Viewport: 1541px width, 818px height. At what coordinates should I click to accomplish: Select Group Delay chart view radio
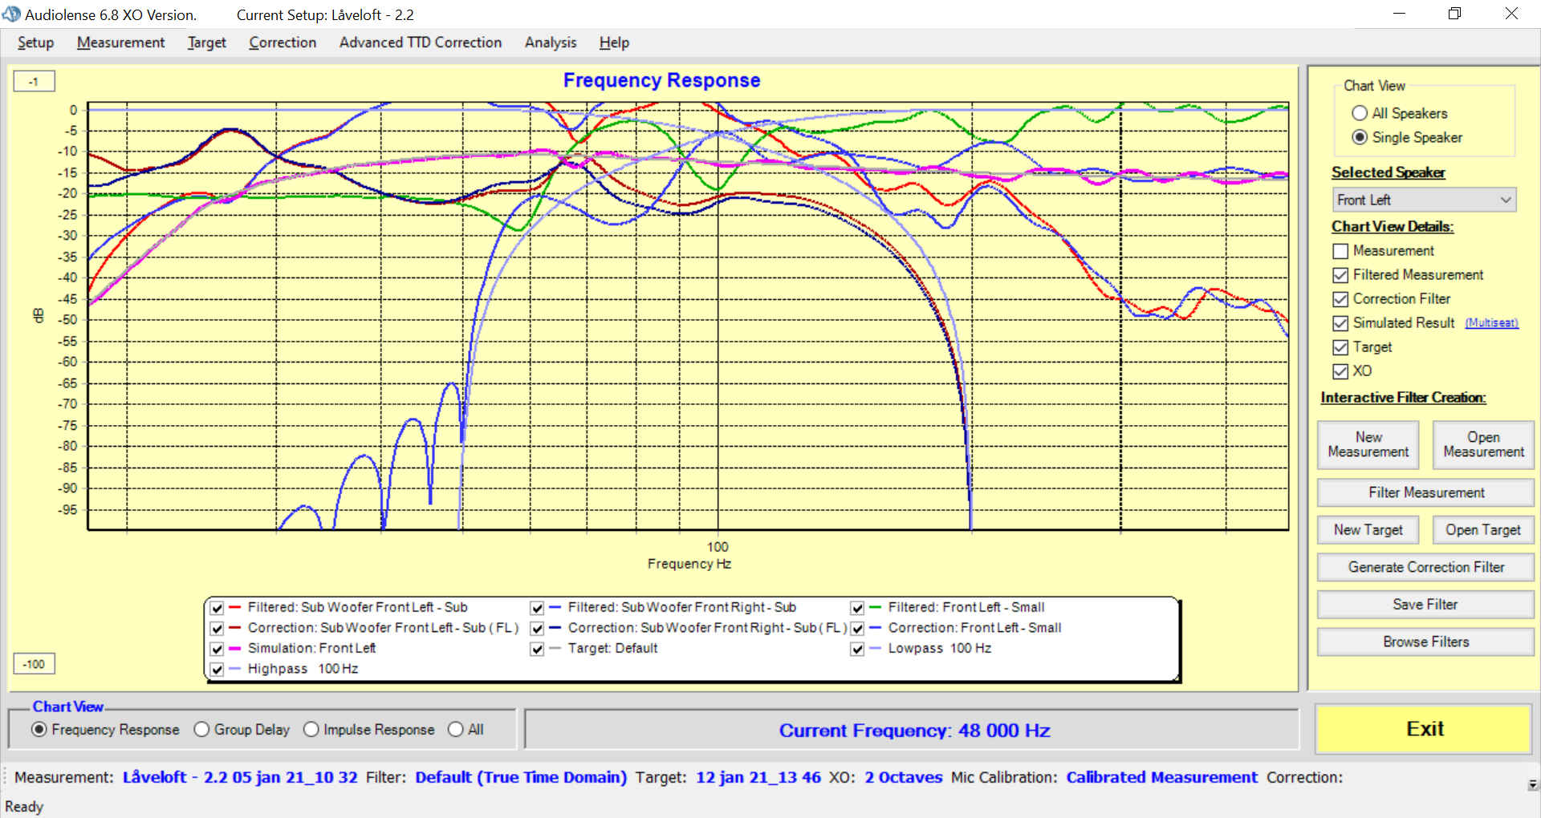201,729
